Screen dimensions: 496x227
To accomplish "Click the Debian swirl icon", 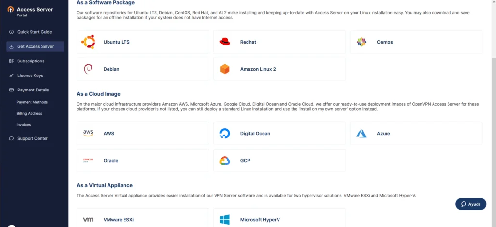I will (88, 69).
